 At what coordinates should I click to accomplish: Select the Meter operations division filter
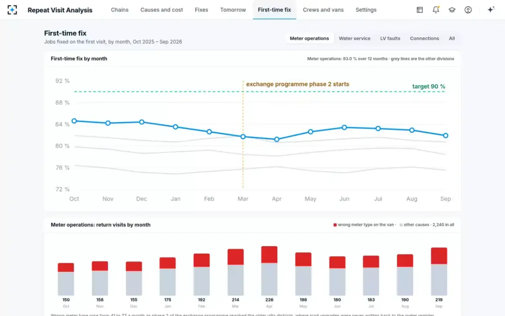309,38
